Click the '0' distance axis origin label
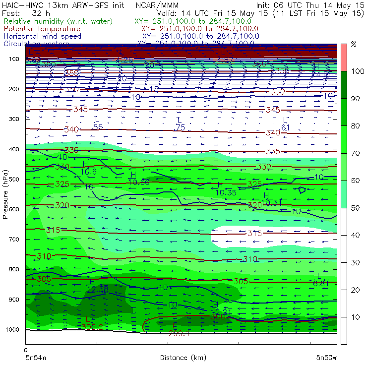The image size is (367, 367). pos(26,350)
